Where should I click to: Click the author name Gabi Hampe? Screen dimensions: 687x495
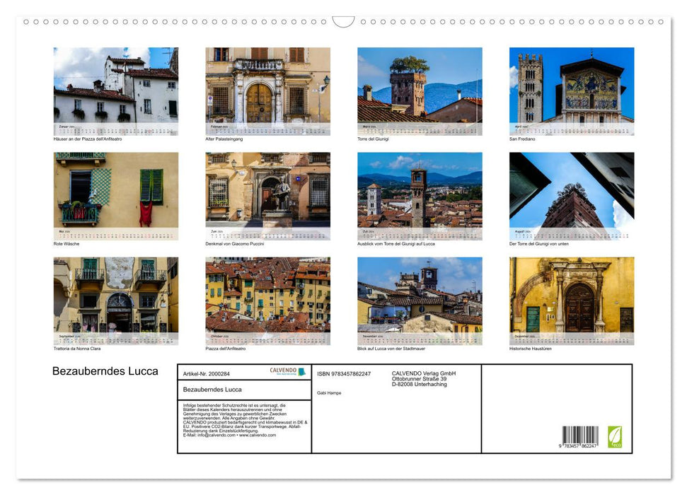(329, 392)
